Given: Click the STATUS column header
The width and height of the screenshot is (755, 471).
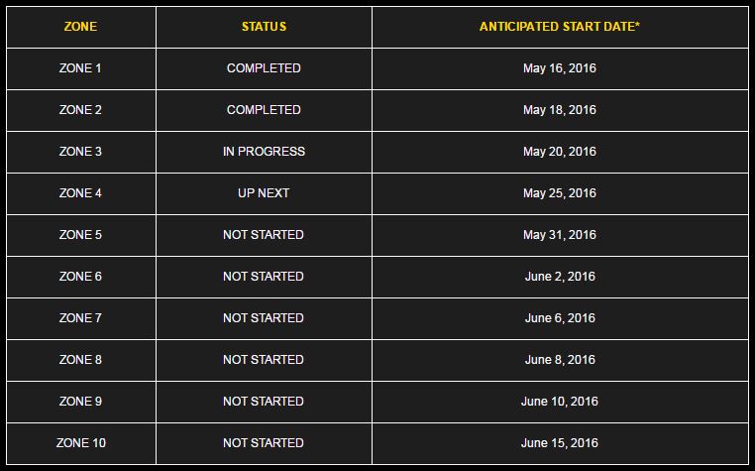Looking at the screenshot, I should click(264, 27).
